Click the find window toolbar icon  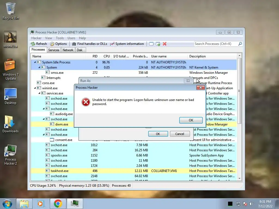151,44
